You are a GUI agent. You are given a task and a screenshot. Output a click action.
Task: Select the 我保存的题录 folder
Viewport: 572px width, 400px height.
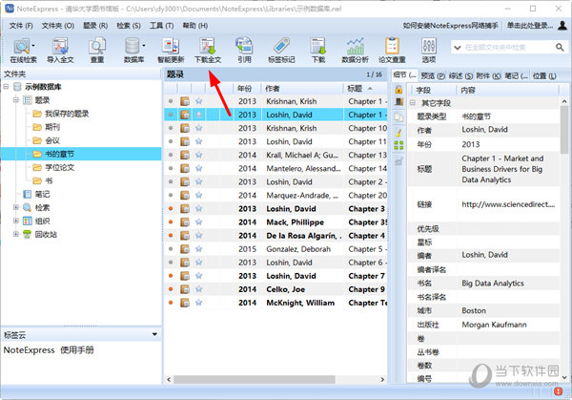point(67,114)
